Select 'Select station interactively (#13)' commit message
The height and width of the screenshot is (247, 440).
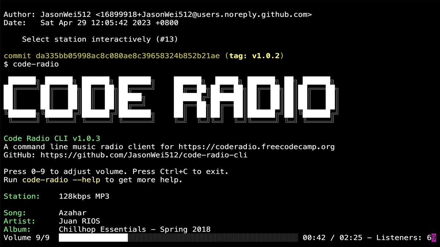[x=100, y=39]
